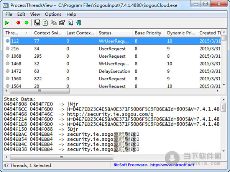Select thread row with ID 1560

112,78
